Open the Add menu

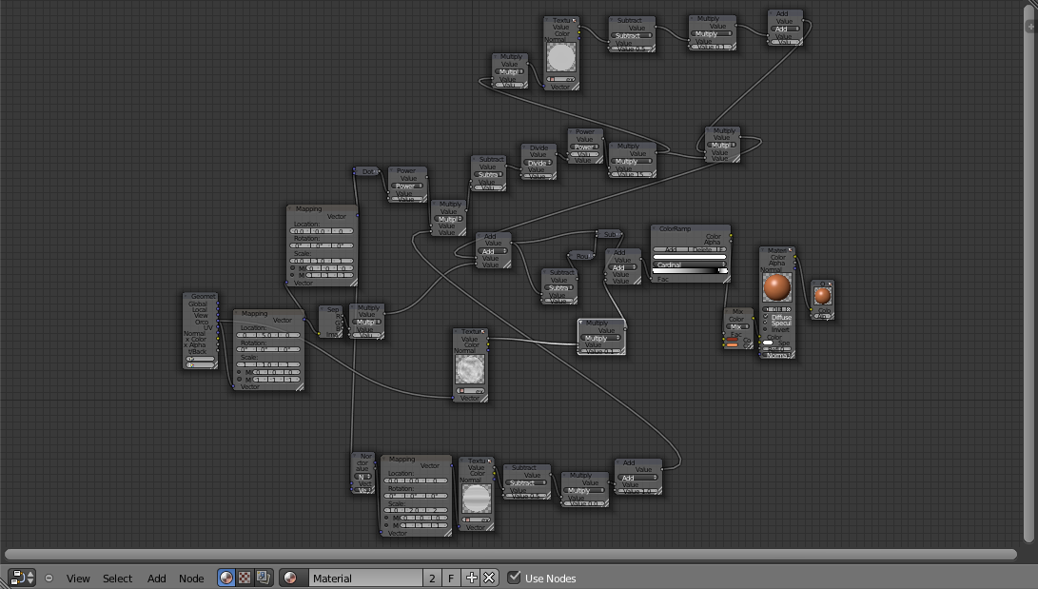click(156, 578)
